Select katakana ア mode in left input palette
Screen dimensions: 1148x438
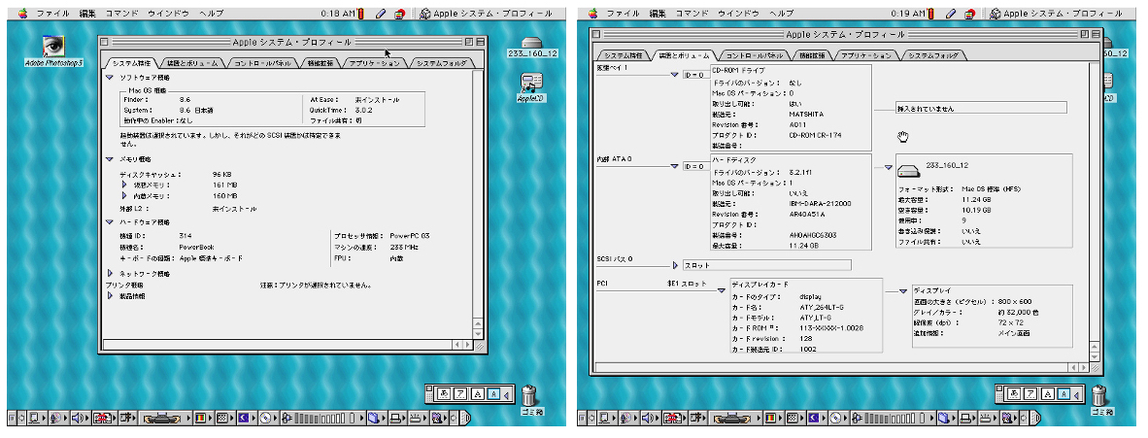pyautogui.click(x=459, y=394)
